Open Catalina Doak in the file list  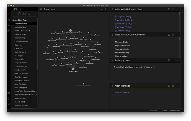pyautogui.click(x=20, y=34)
